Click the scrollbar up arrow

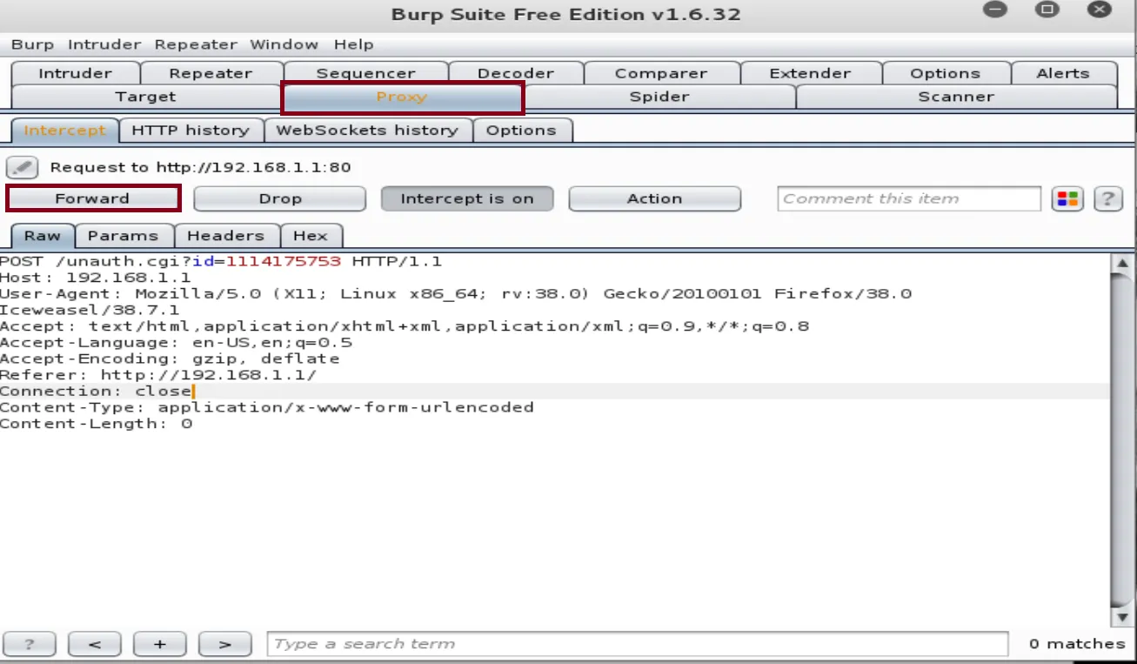(x=1122, y=264)
